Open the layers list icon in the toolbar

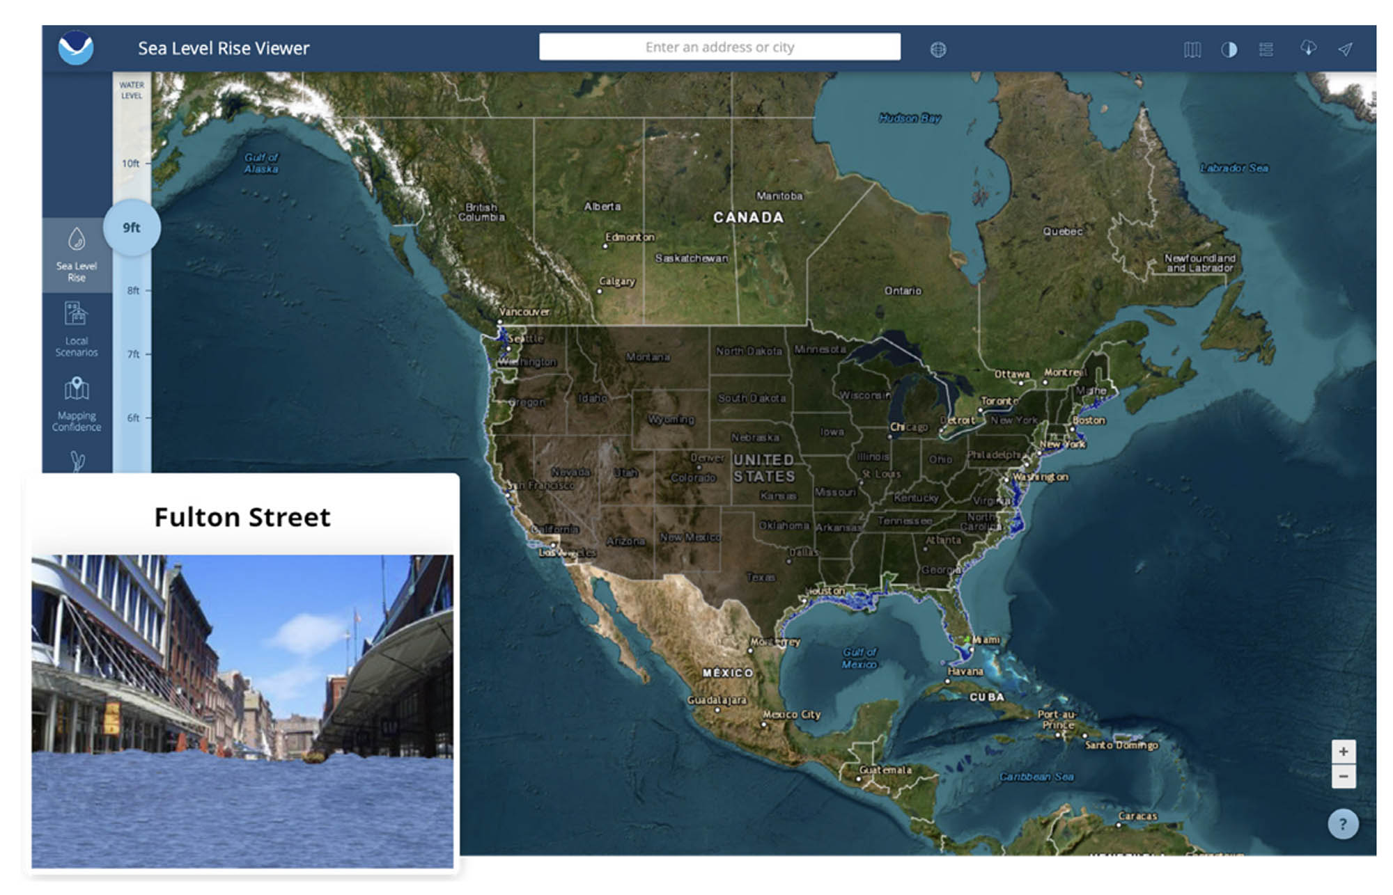1267,48
